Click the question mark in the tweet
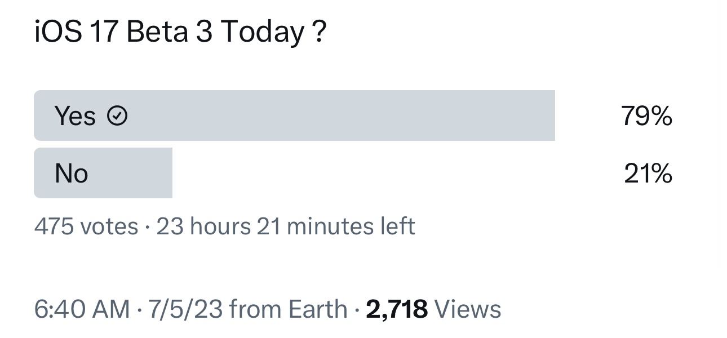This screenshot has width=727, height=338. [318, 33]
